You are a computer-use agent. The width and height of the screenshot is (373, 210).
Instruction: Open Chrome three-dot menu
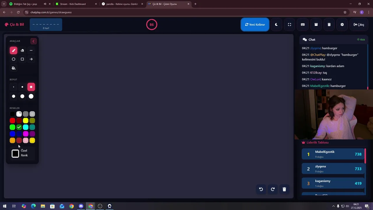(x=369, y=12)
